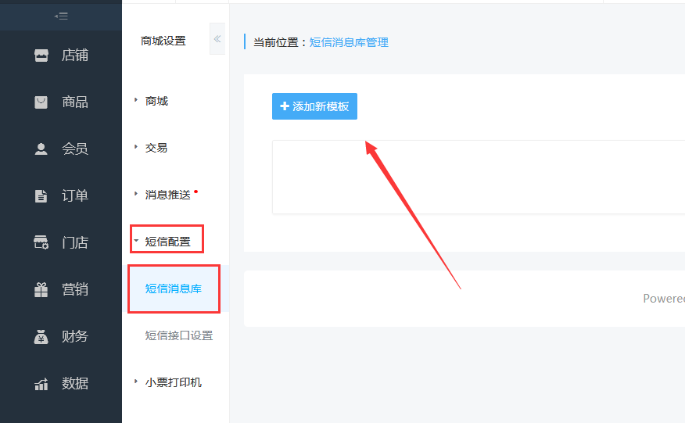Click the marketing (营销) gift icon
The height and width of the screenshot is (423, 685).
coord(41,290)
